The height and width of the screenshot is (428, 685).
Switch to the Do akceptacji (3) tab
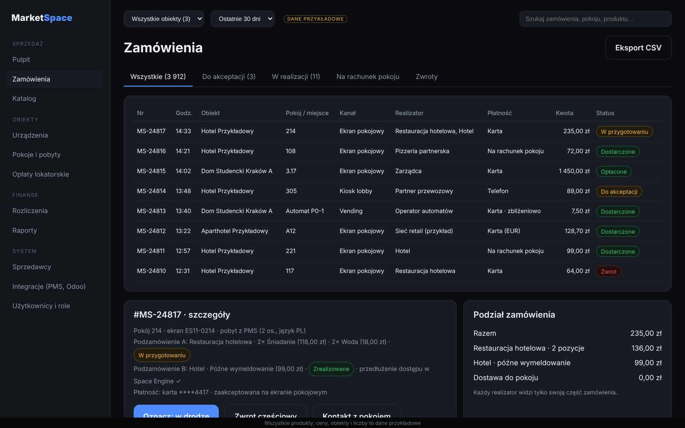coord(229,77)
